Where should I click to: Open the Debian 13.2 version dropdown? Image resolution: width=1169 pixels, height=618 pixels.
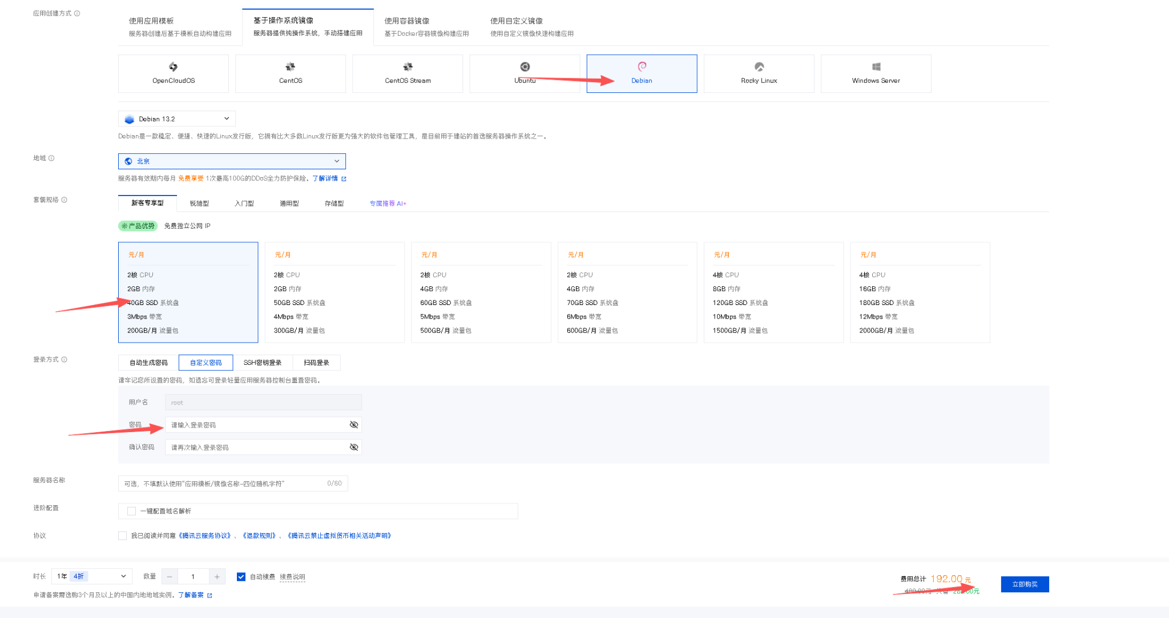[177, 119]
